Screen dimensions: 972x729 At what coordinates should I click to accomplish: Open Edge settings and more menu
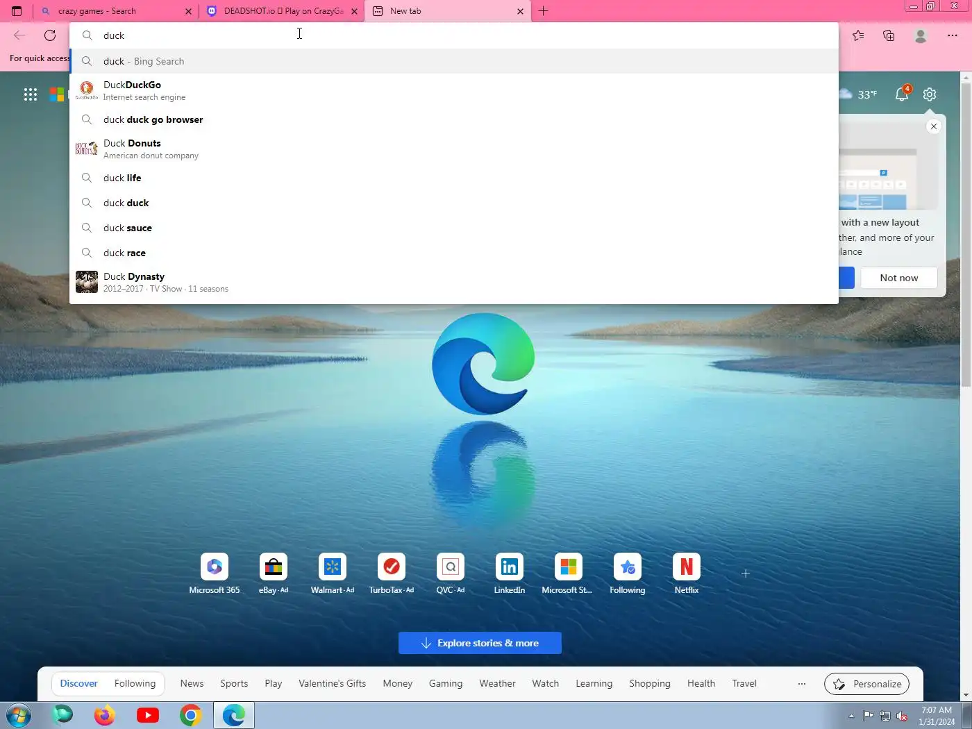point(952,35)
